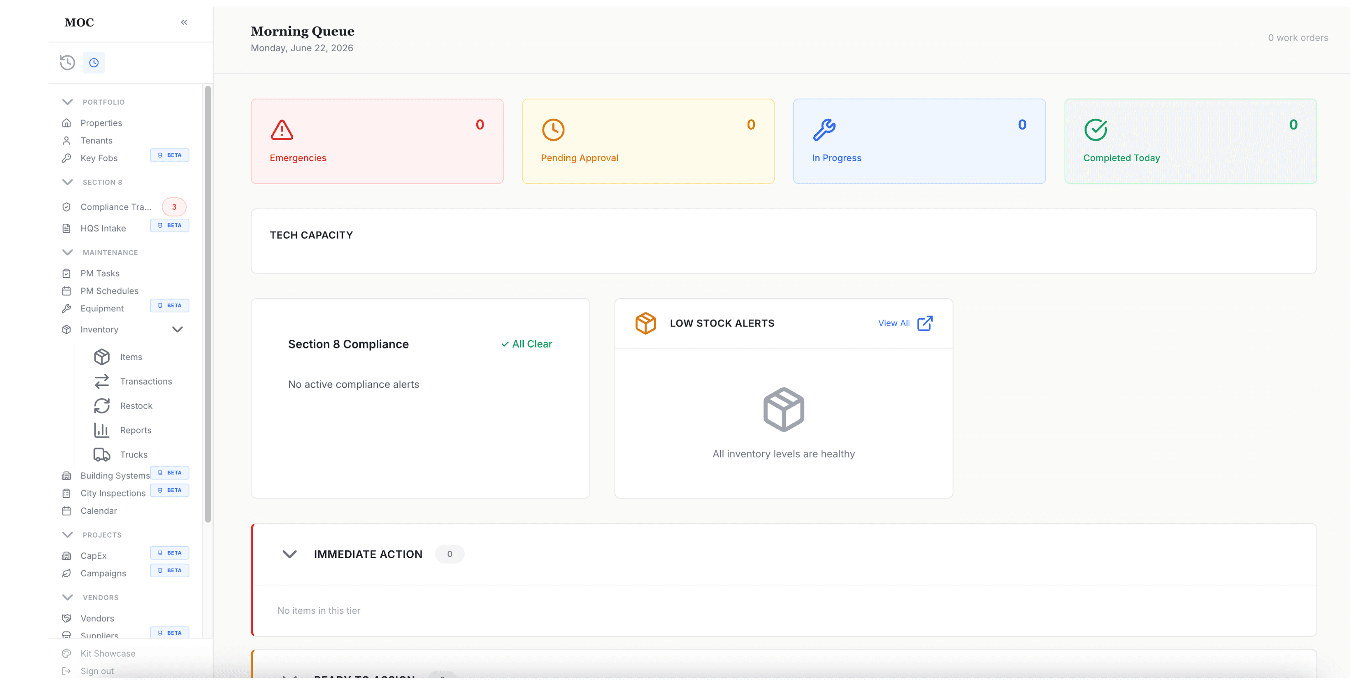The width and height of the screenshot is (1370, 685).
Task: Click the Reports bar chart icon
Action: pos(101,430)
